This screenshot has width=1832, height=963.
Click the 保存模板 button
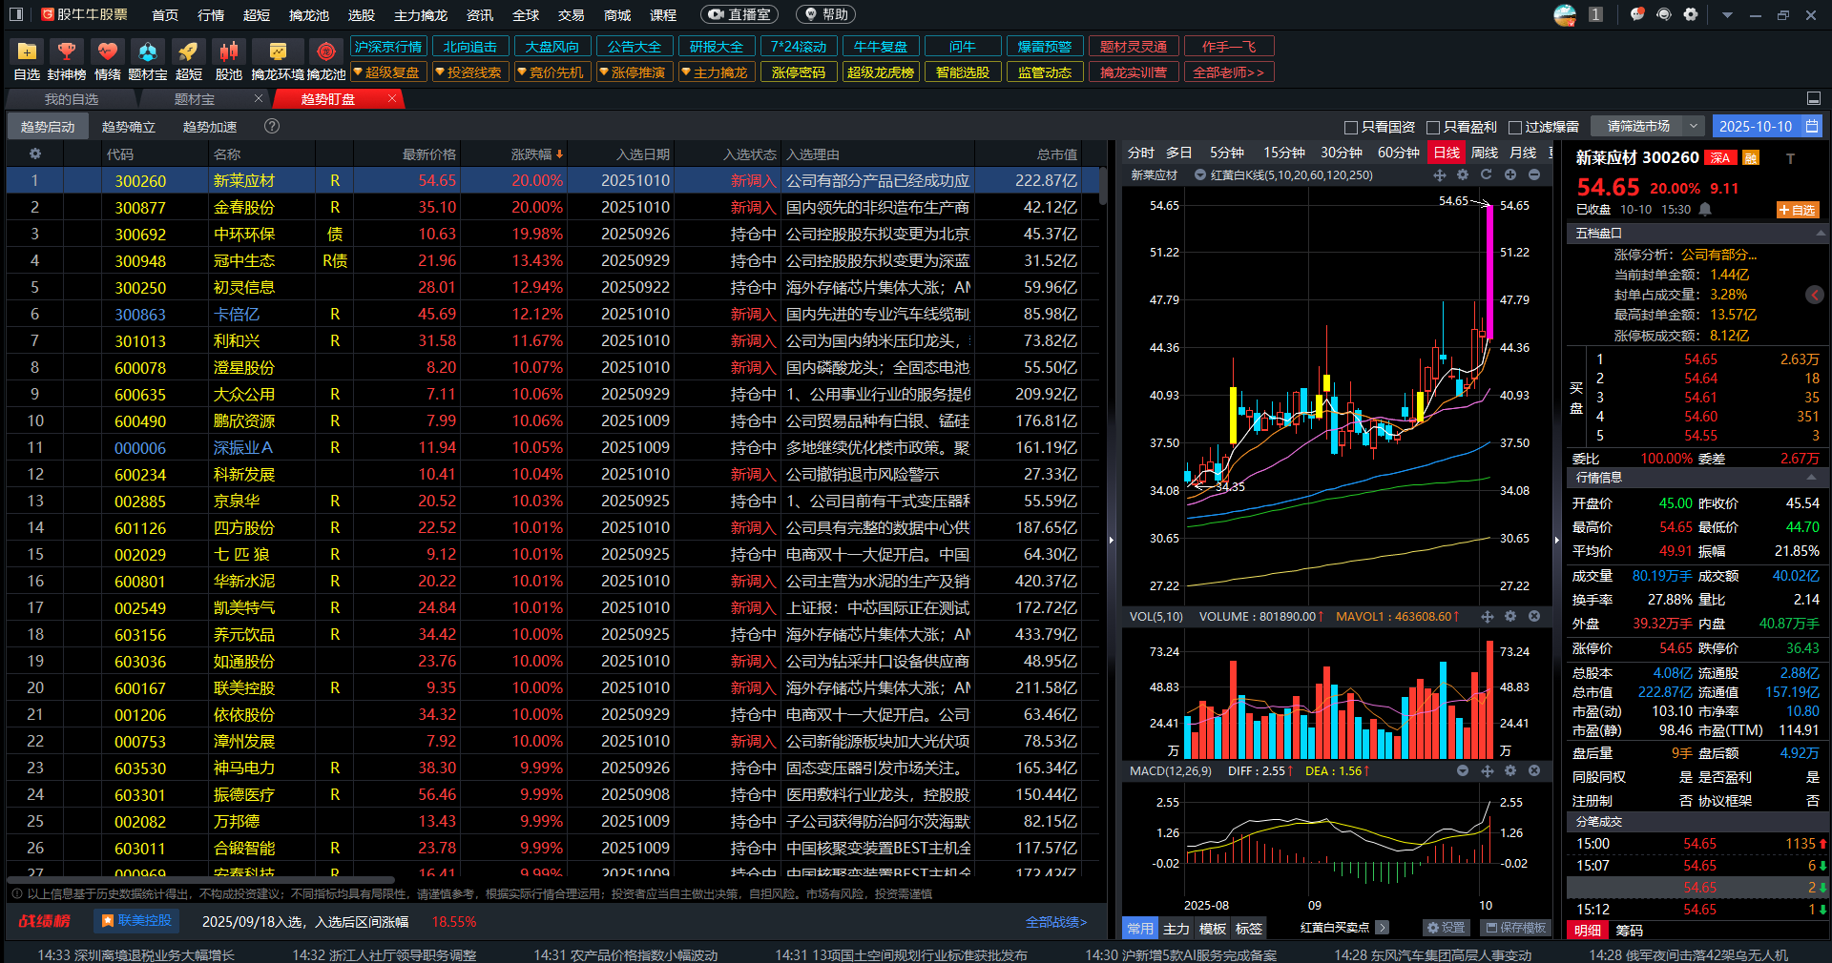pos(1515,928)
